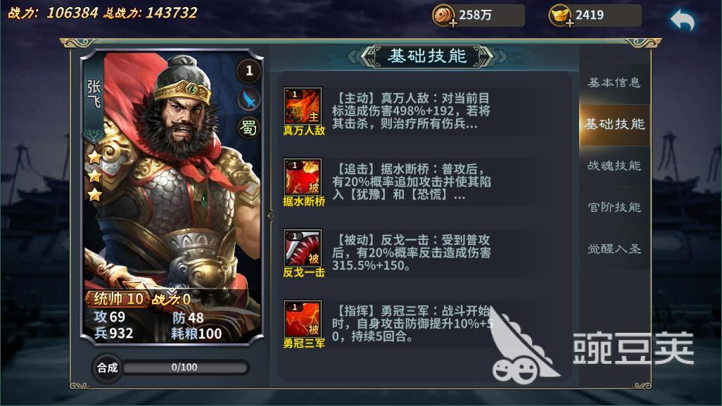Tap the 据水断桥 skill icon
This screenshot has width=722, height=406.
(x=303, y=177)
